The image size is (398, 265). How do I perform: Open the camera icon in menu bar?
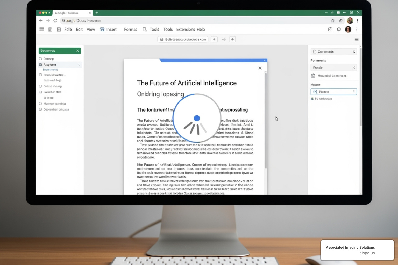(330, 30)
